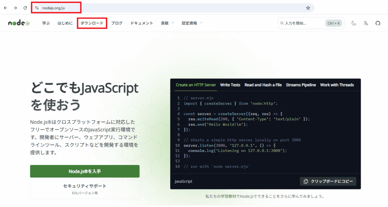Open the ドキュメント menu item
This screenshot has height=207, width=388.
coord(142,23)
